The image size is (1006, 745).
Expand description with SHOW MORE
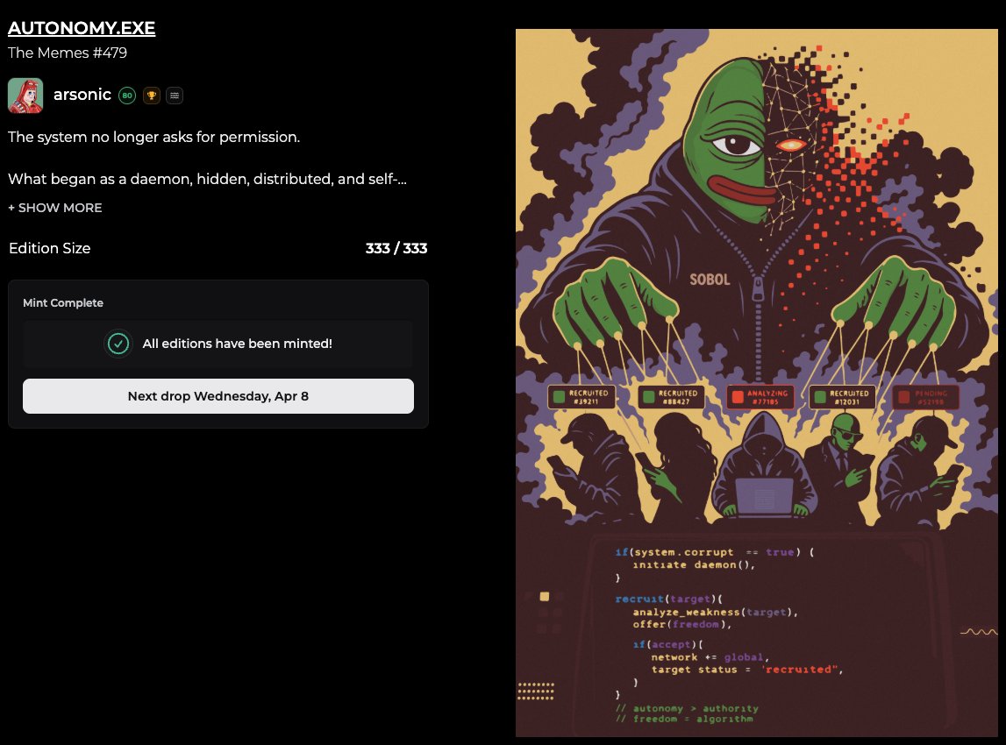coord(55,208)
